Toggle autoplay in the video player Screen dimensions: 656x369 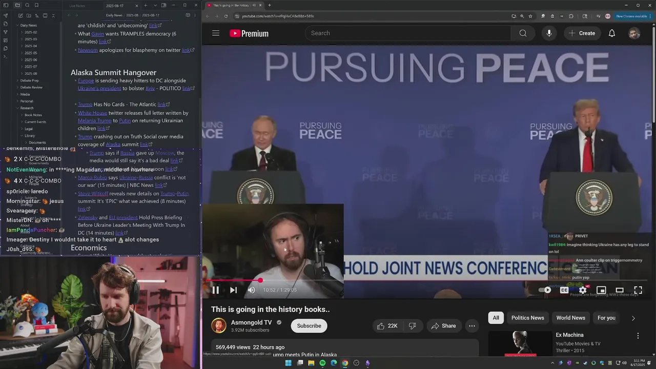(x=545, y=290)
